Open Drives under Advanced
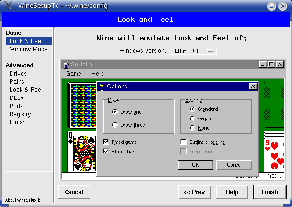This screenshot has width=292, height=207. (x=18, y=74)
